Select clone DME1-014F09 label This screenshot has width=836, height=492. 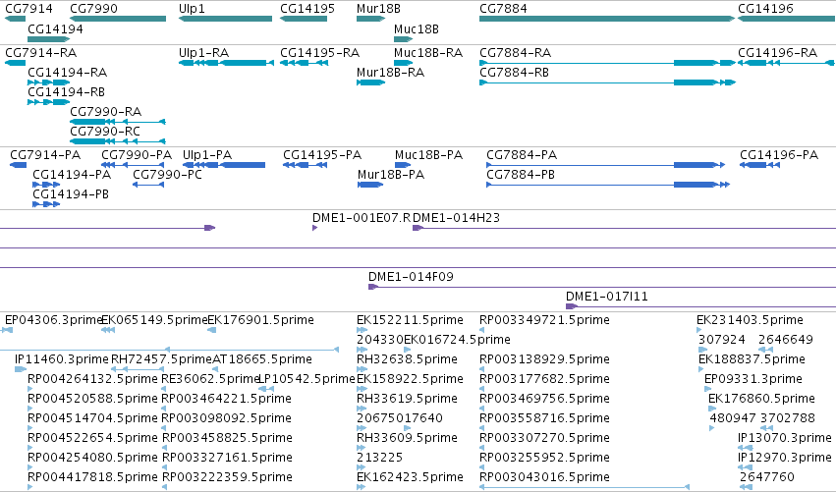click(411, 277)
